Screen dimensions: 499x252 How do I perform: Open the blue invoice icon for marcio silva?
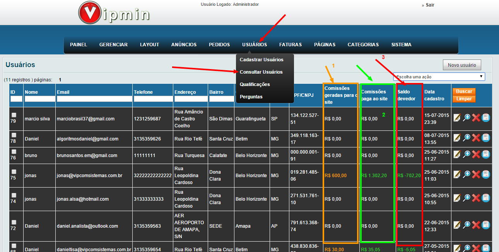486,118
